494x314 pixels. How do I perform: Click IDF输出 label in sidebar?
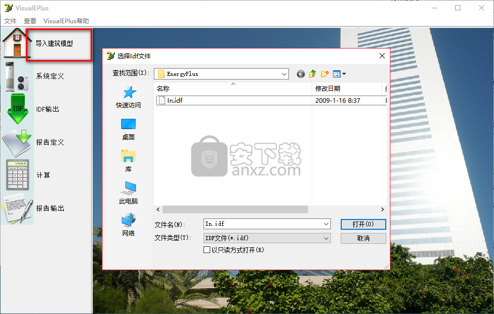[48, 109]
